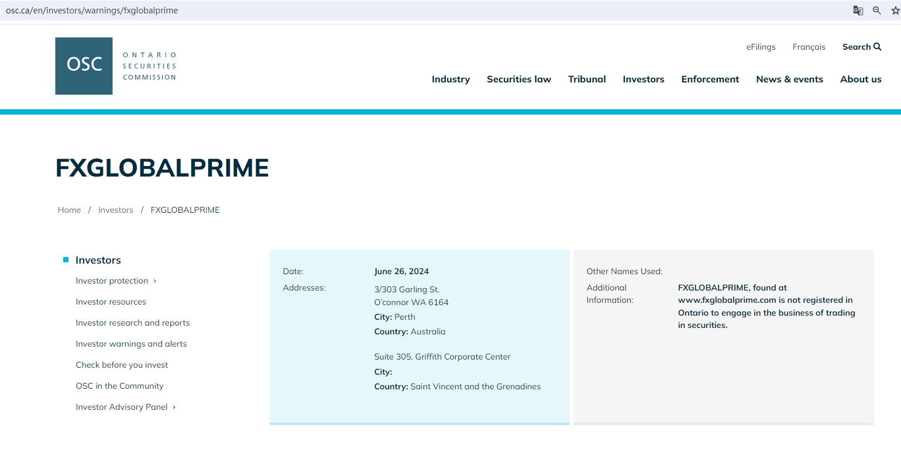Open the Enforcement menu
Image resolution: width=901 pixels, height=470 pixels.
(x=710, y=80)
